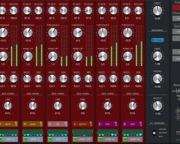Open the eta group selector on ch03: C
The height and width of the screenshot is (144, 180).
(x=58, y=124)
